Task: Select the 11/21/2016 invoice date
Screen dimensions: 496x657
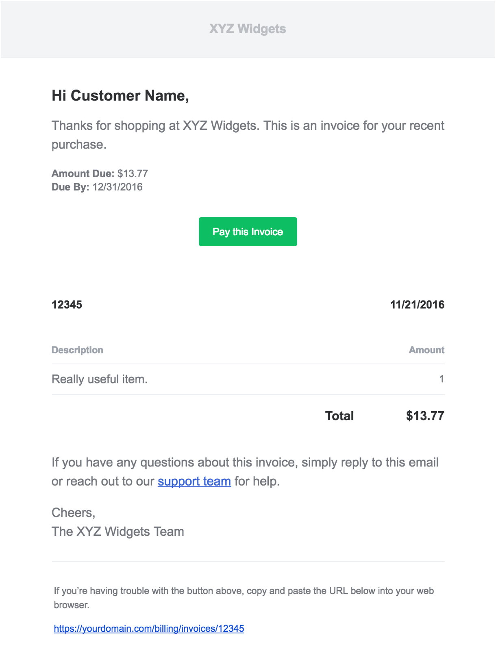Action: tap(417, 304)
